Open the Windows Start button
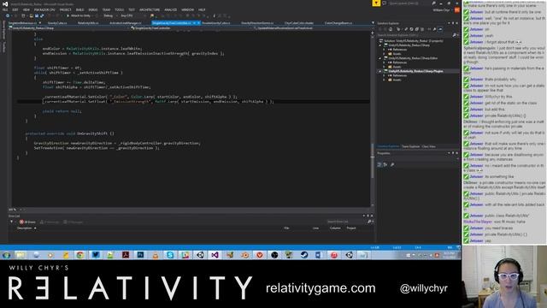The height and width of the screenshot is (308, 547). (x=6, y=255)
